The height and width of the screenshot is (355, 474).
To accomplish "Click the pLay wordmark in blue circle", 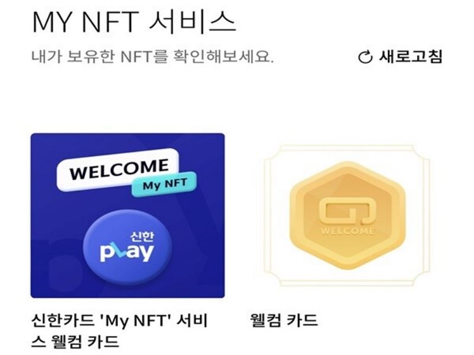I will [x=127, y=253].
